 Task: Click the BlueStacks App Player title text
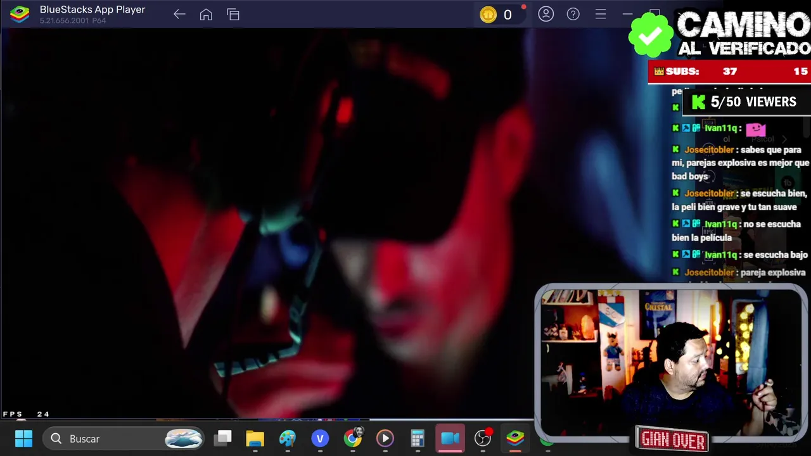(93, 9)
